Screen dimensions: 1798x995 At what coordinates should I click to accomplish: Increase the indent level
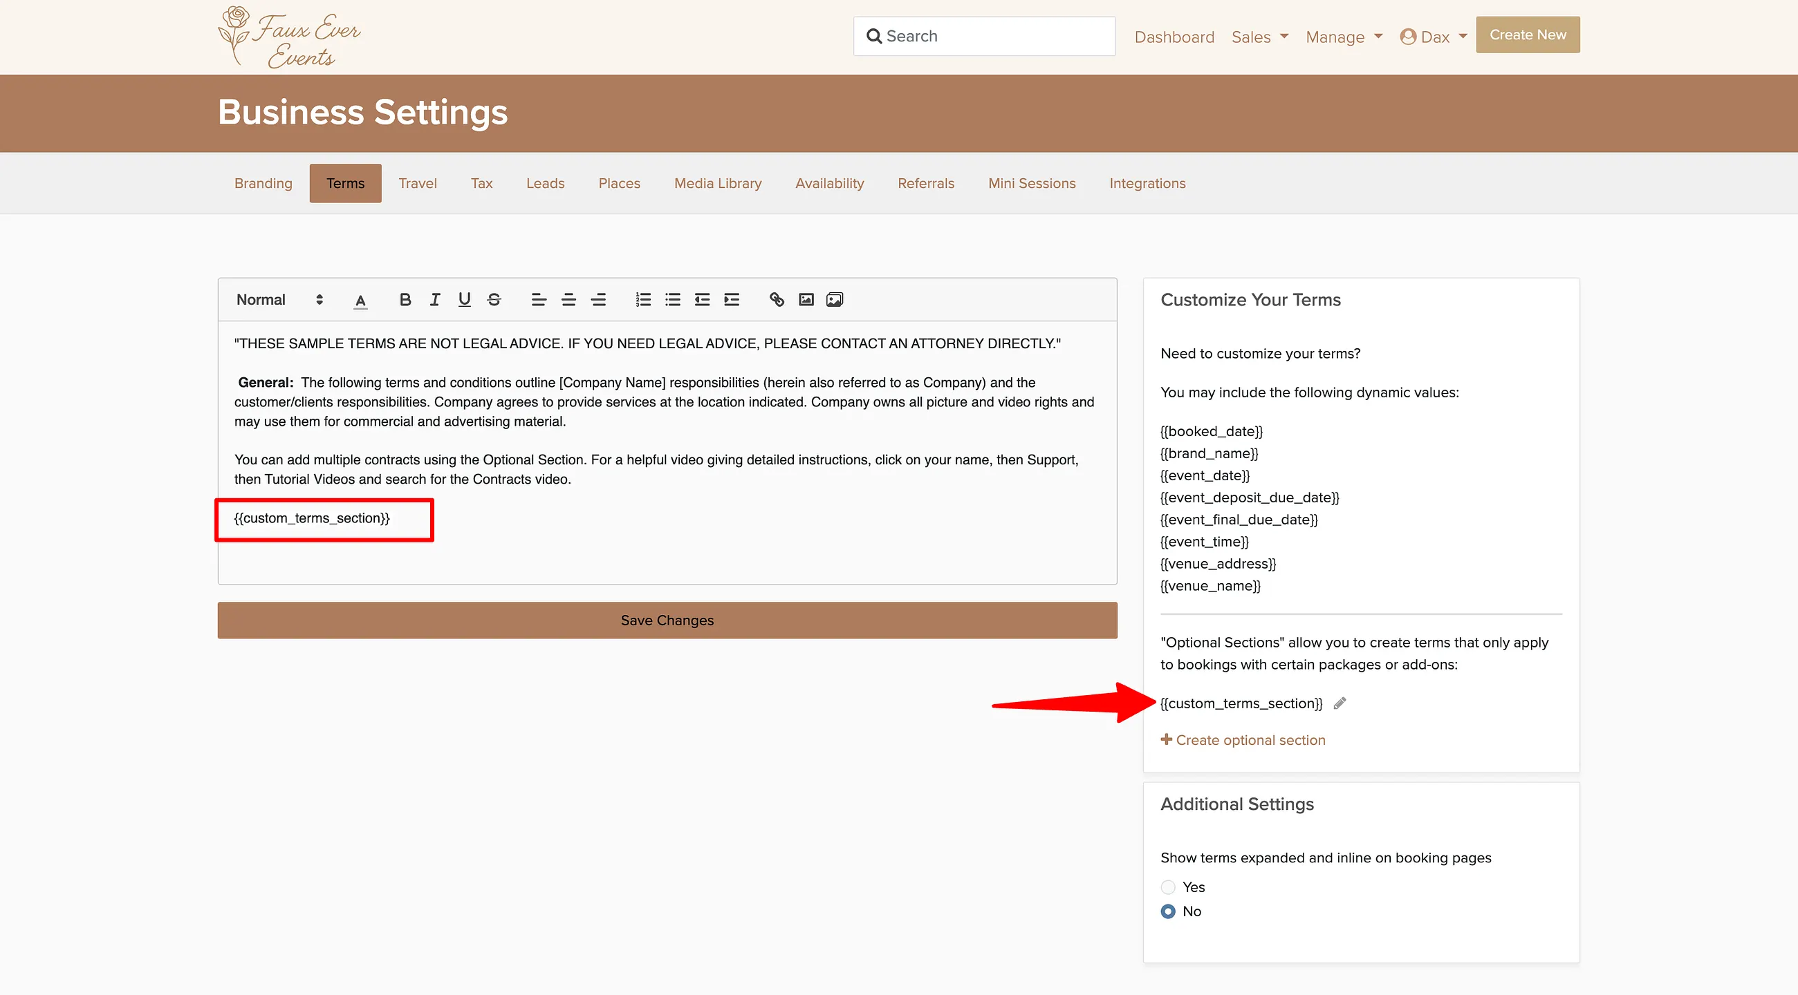[x=732, y=300]
